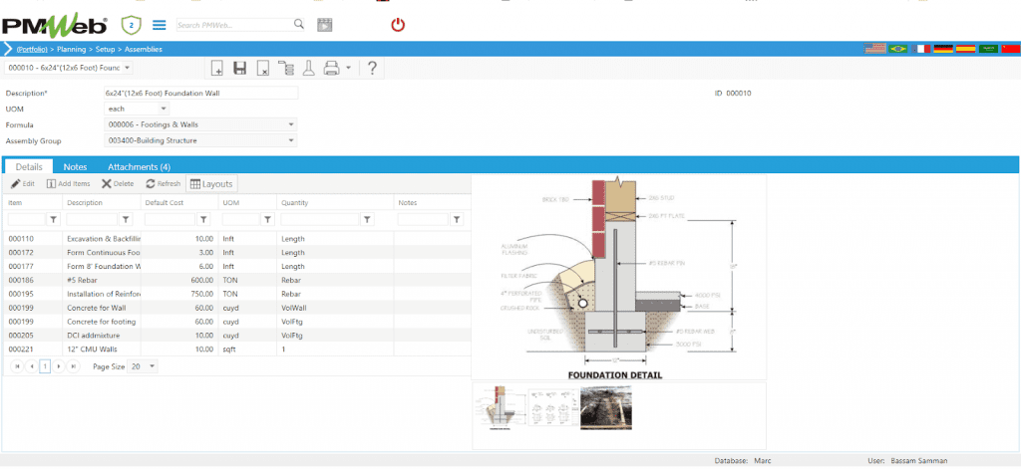The height and width of the screenshot is (469, 1021).
Task: Switch to the Notes tab
Action: pyautogui.click(x=75, y=167)
